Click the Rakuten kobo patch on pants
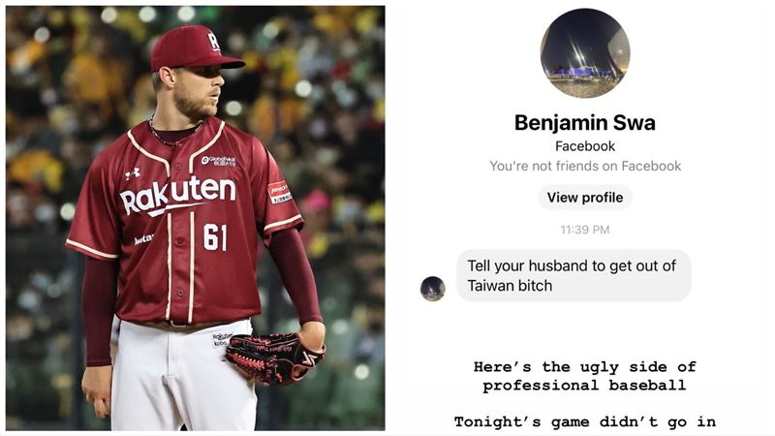The width and height of the screenshot is (775, 436). pyautogui.click(x=222, y=339)
